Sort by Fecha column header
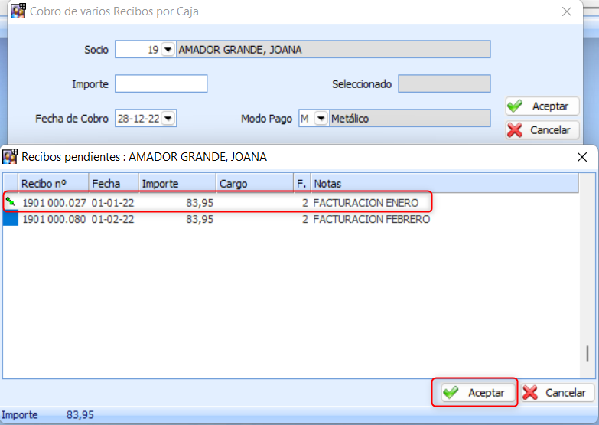 pos(112,184)
